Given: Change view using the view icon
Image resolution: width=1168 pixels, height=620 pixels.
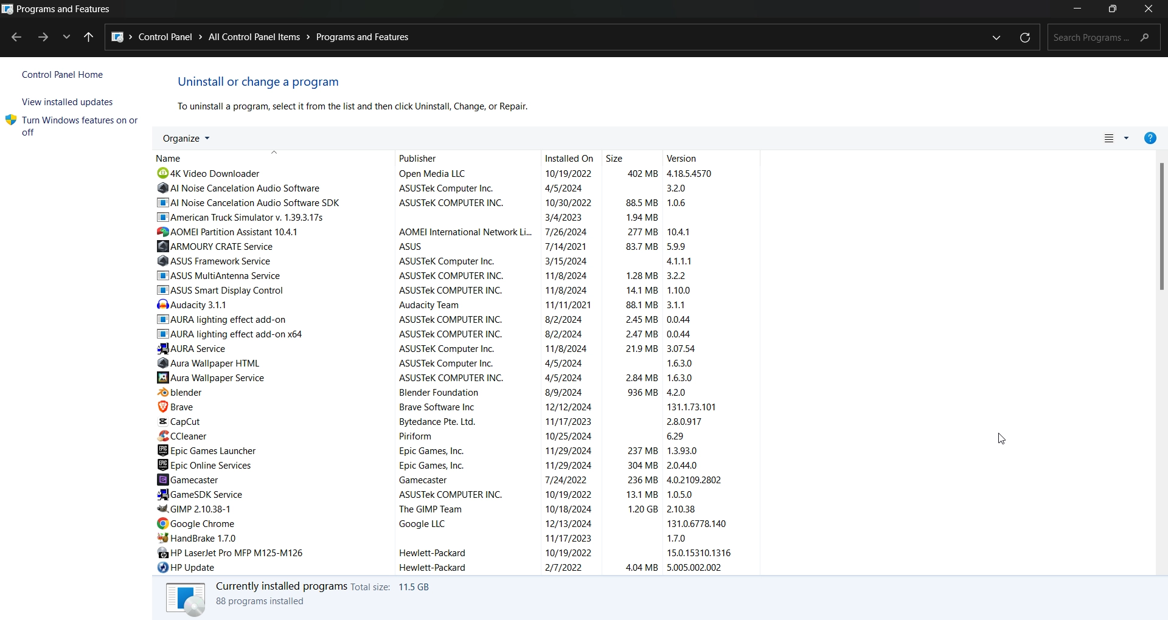Looking at the screenshot, I should [x=1110, y=139].
